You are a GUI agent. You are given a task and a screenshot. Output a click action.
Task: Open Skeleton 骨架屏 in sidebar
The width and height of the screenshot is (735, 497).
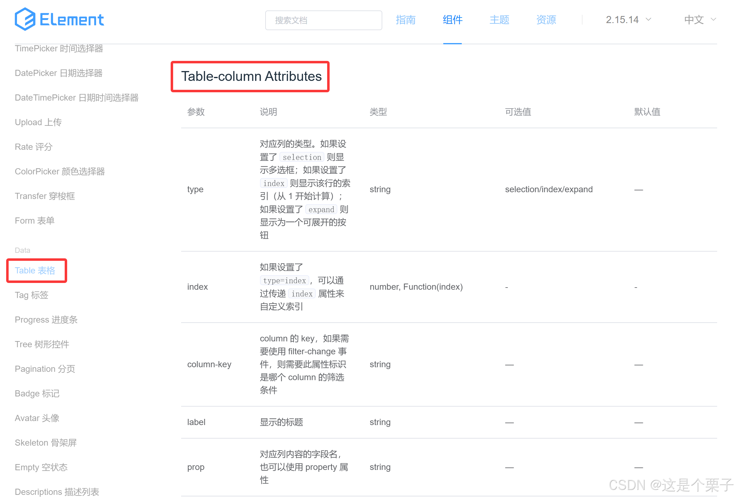[x=46, y=443]
